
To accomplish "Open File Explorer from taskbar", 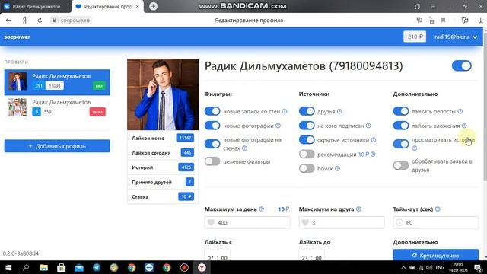I will pyautogui.click(x=44, y=267).
